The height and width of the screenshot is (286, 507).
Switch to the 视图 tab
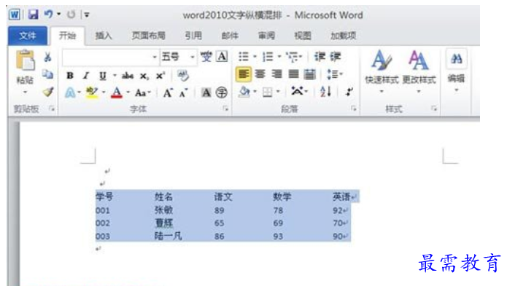pyautogui.click(x=303, y=36)
